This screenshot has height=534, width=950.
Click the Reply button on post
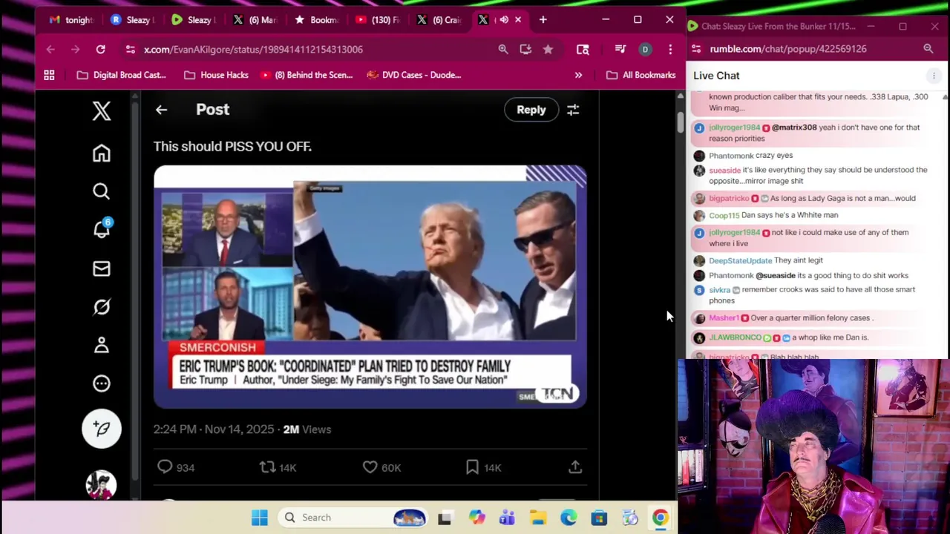[x=531, y=110]
